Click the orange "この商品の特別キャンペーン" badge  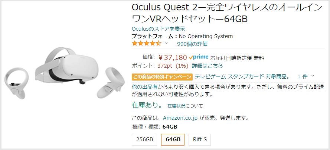tap(162, 76)
